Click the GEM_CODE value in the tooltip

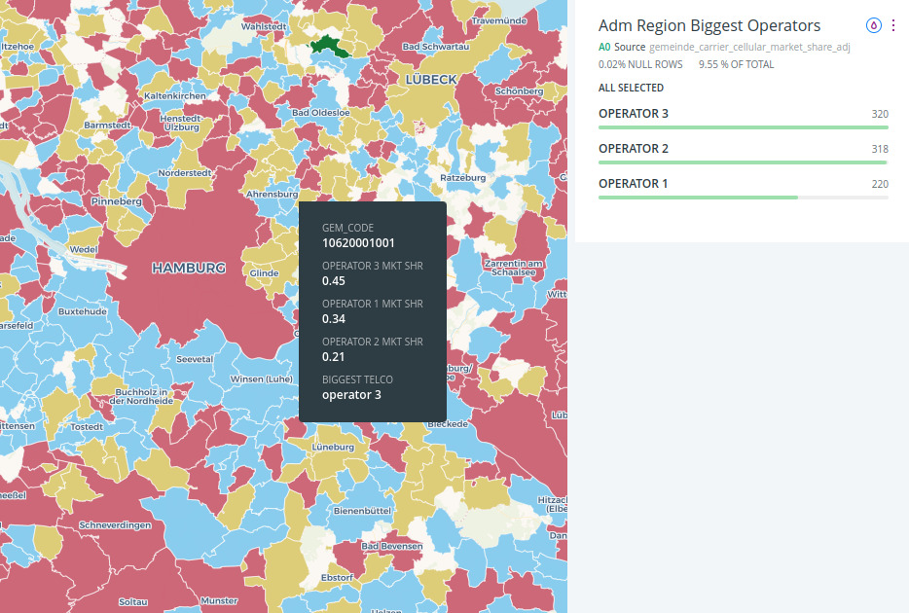[x=358, y=243]
